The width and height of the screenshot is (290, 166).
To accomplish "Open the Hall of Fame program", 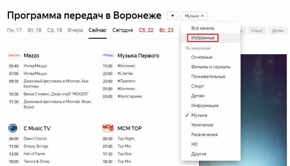I will coord(34,154).
